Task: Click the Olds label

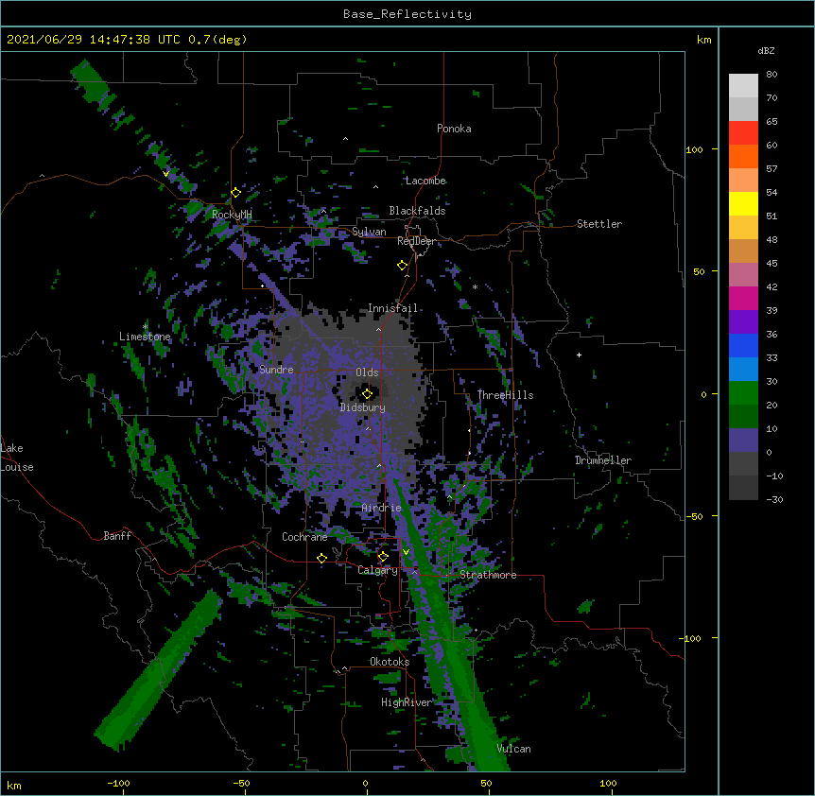Action: [367, 372]
